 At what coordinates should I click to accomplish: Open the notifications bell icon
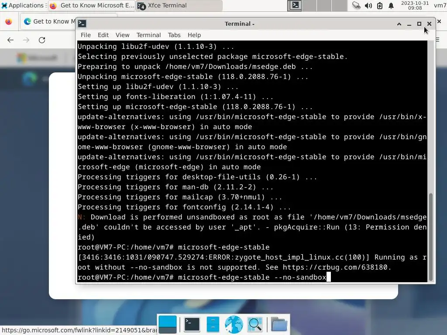coord(391,5)
